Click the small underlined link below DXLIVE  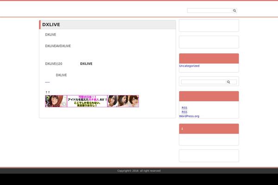pyautogui.click(x=47, y=82)
